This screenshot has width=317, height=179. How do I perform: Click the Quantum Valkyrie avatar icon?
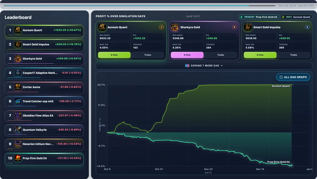tap(18, 130)
